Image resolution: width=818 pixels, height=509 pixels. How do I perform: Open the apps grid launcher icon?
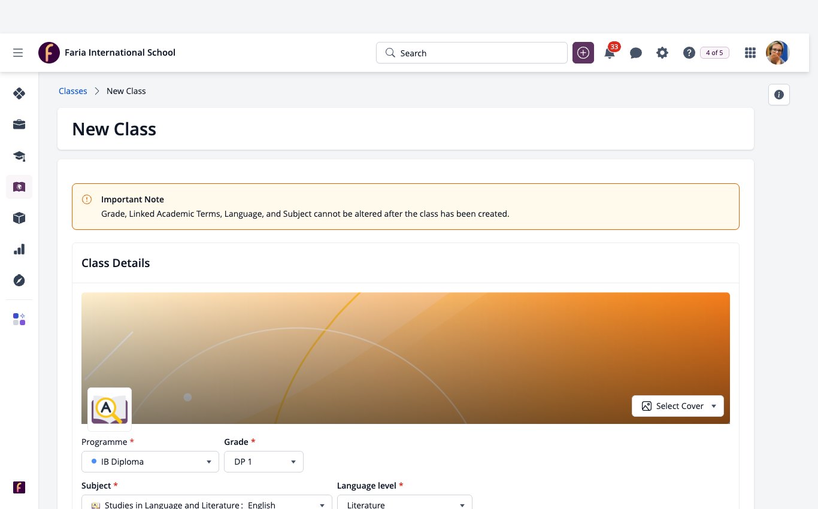750,53
